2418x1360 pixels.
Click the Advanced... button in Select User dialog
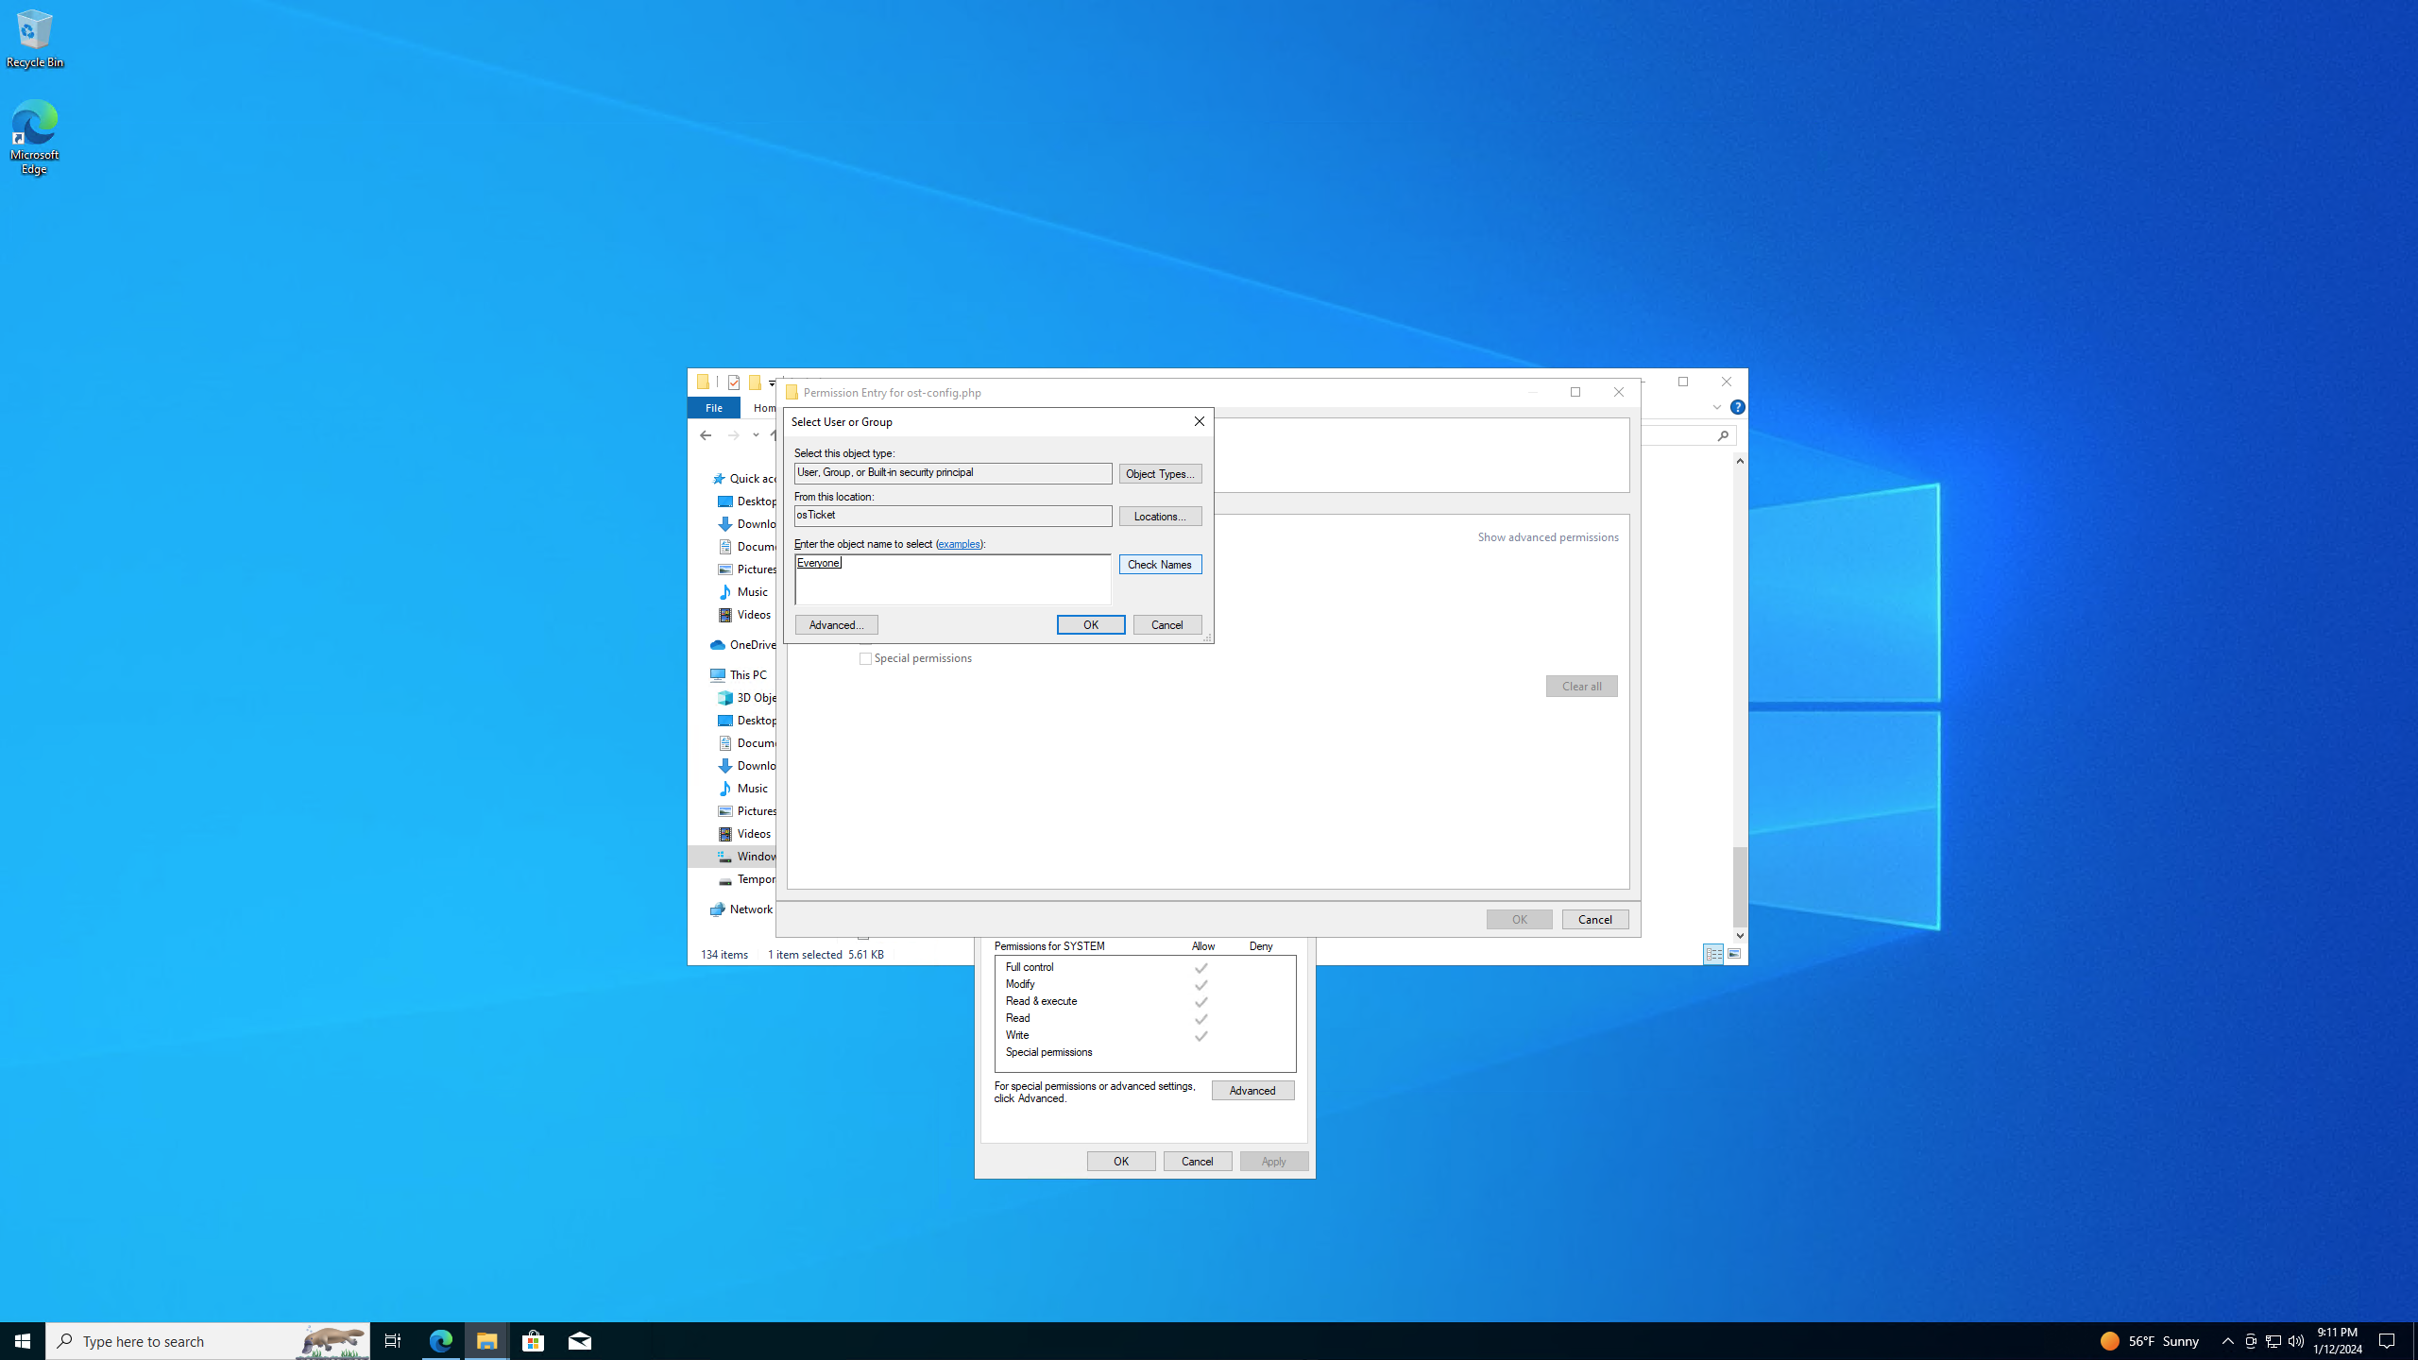point(836,624)
